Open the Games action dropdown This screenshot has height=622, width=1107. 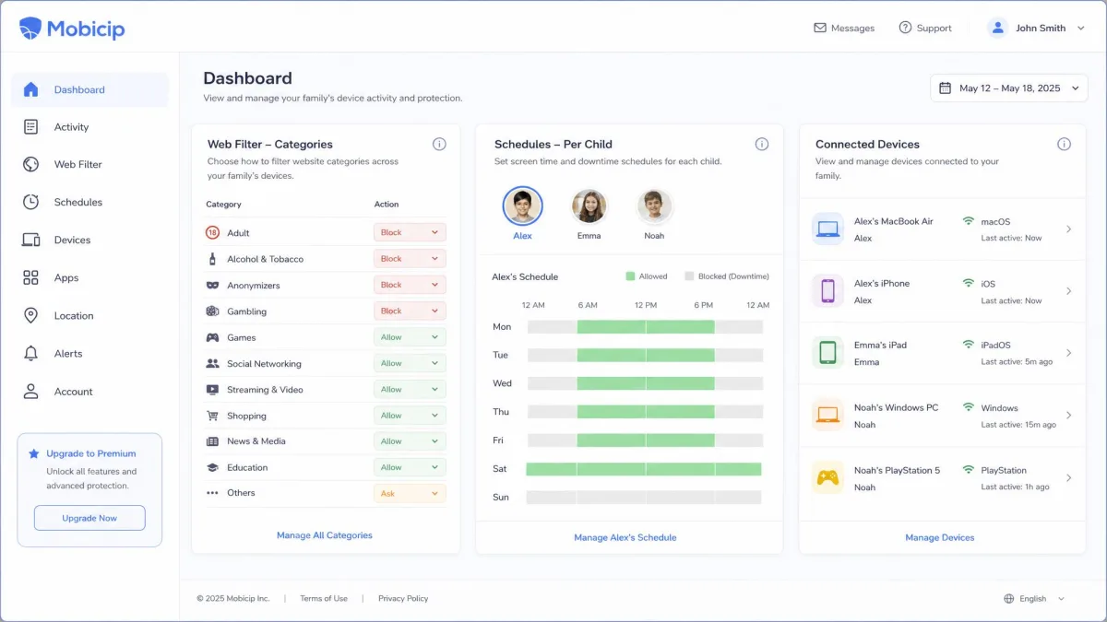click(410, 337)
